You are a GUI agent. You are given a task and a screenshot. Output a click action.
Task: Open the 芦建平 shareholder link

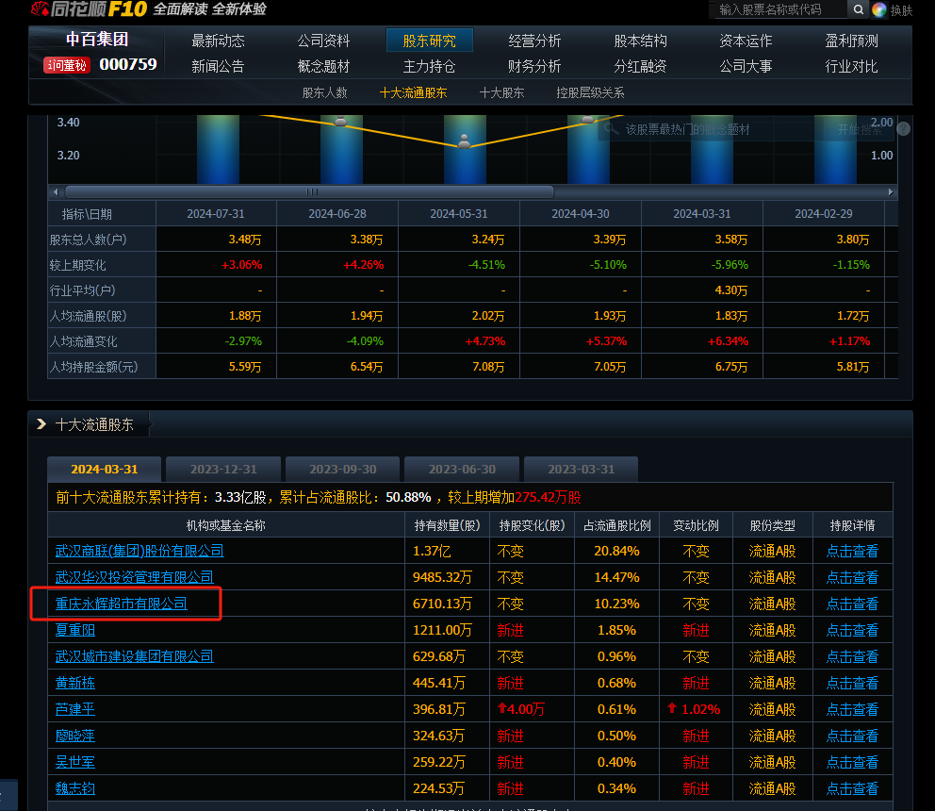(x=75, y=709)
